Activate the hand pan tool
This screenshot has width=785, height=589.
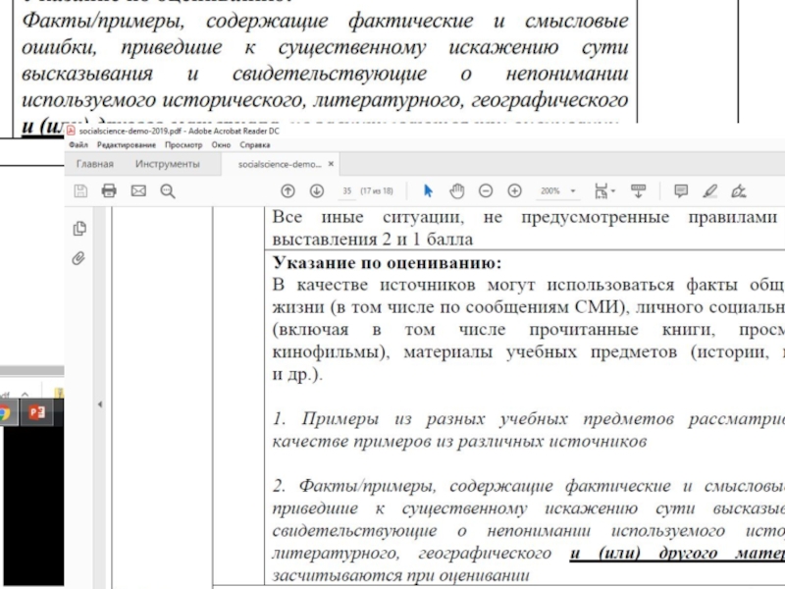[x=456, y=190]
